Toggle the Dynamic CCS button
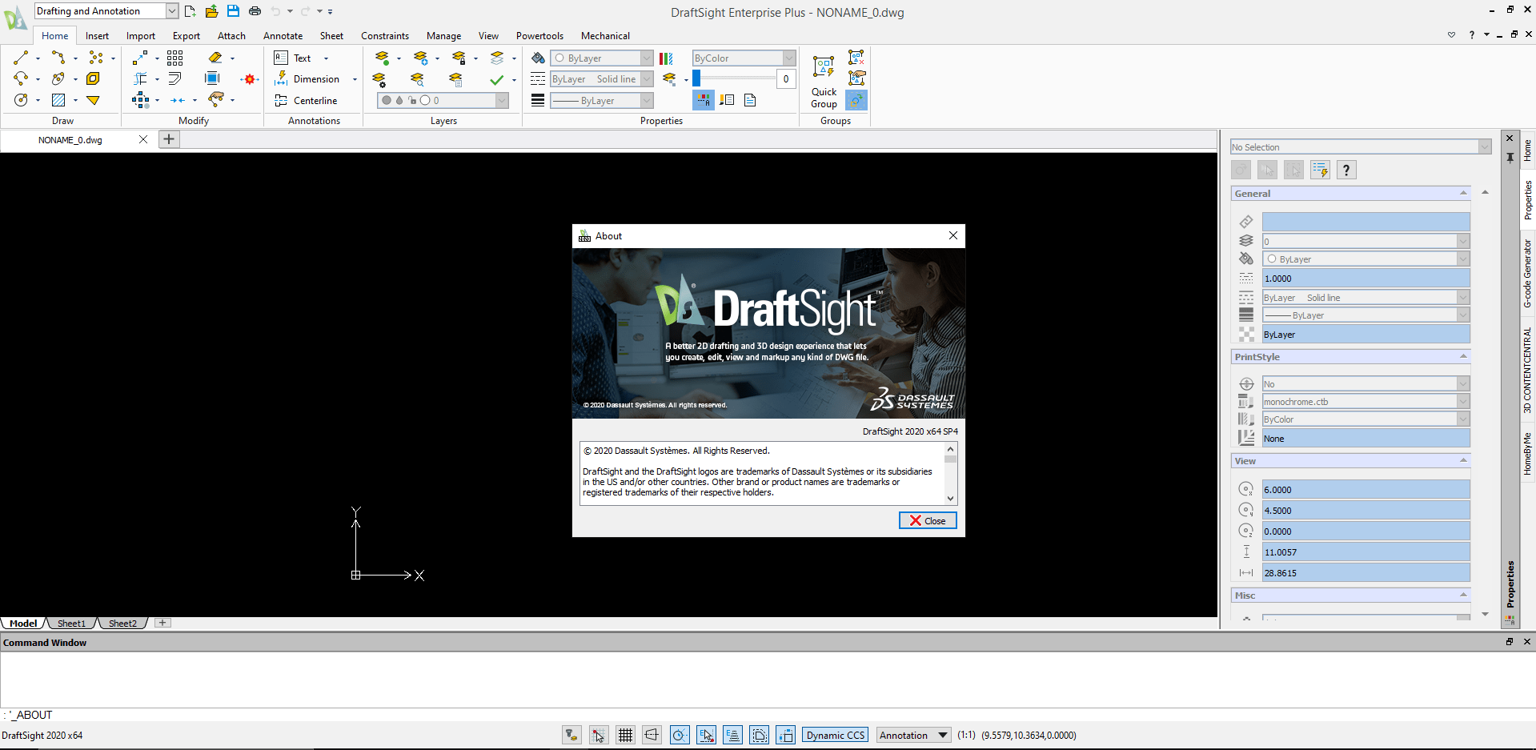This screenshot has height=750, width=1536. (x=836, y=735)
